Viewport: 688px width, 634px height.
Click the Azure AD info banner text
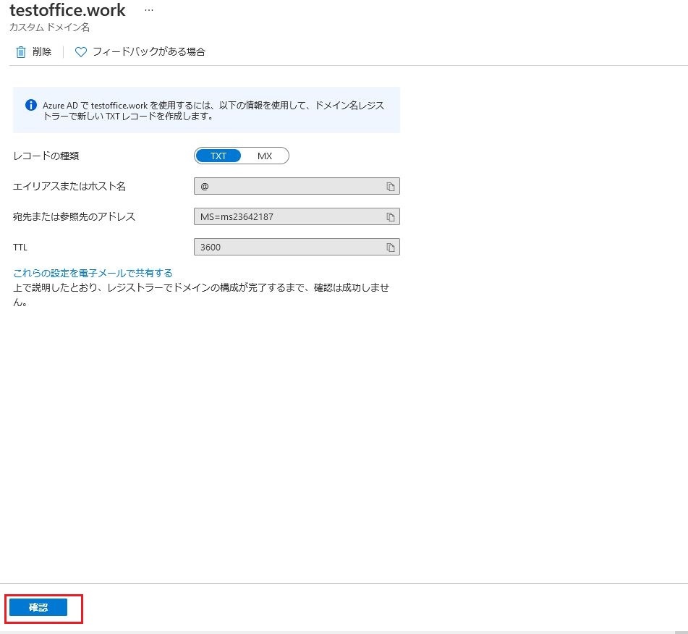(213, 111)
